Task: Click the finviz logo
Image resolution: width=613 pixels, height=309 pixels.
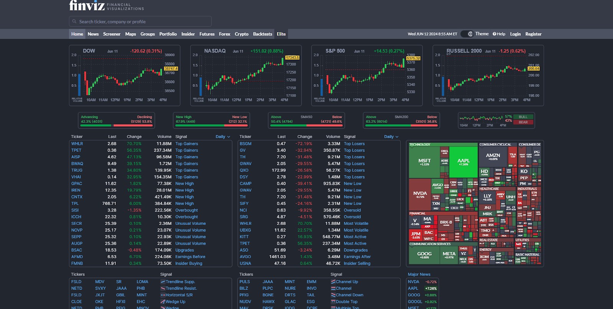Action: (x=87, y=5)
